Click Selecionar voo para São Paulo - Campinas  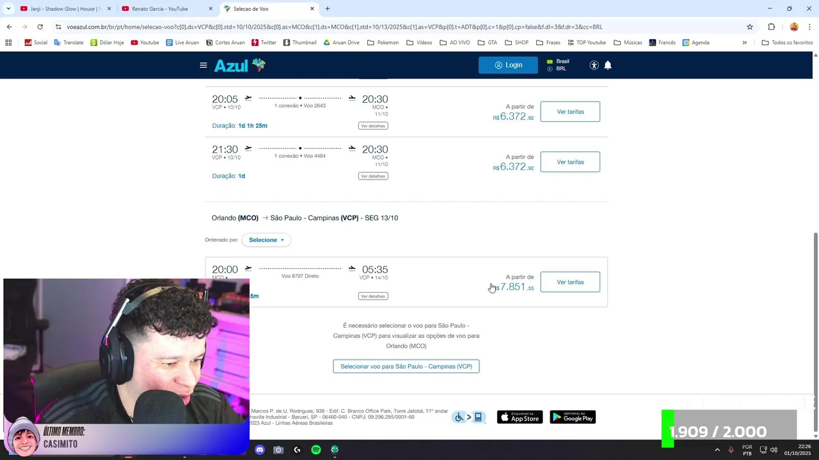[406, 367]
